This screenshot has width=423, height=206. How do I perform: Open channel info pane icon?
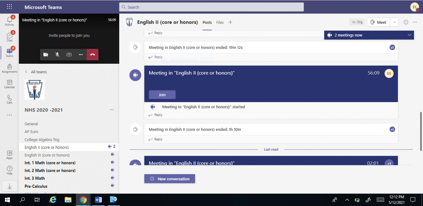pos(406,22)
